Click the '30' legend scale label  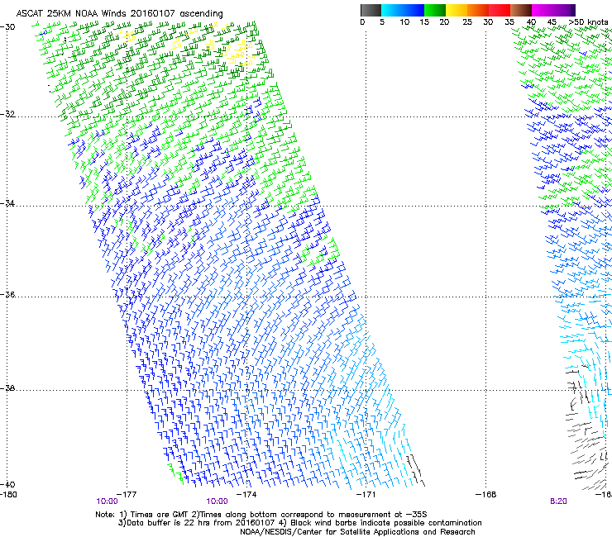pos(488,22)
